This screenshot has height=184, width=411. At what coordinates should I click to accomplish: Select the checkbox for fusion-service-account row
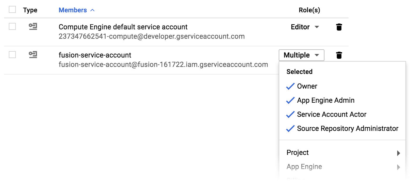coord(12,55)
